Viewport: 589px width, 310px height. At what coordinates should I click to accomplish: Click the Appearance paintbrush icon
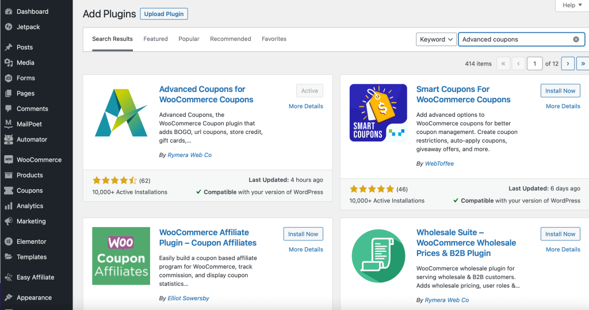(8, 297)
